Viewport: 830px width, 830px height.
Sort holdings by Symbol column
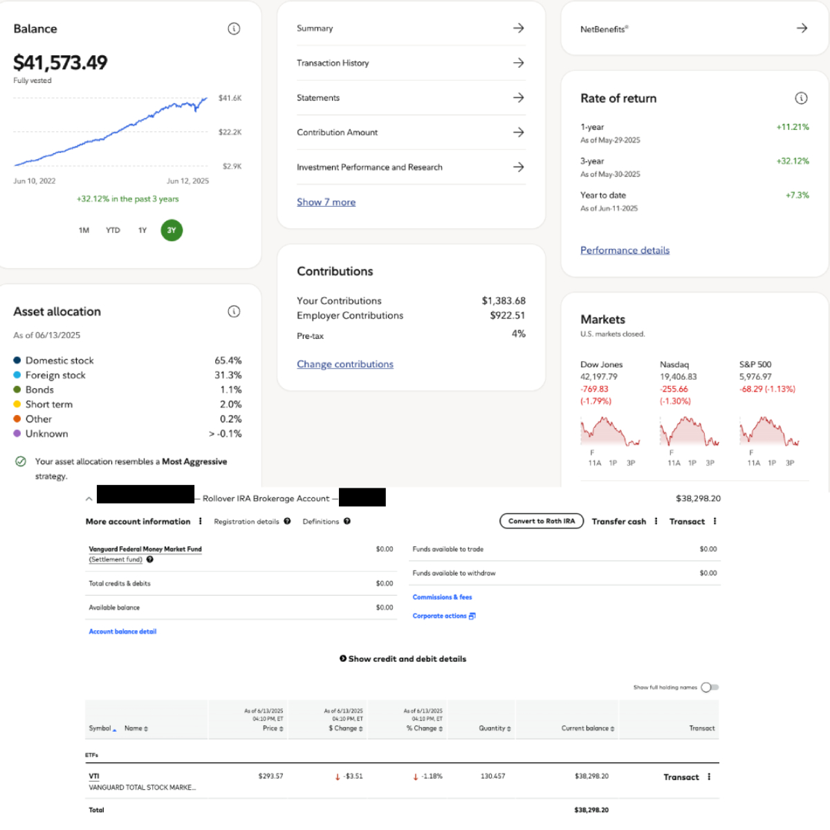[x=102, y=728]
